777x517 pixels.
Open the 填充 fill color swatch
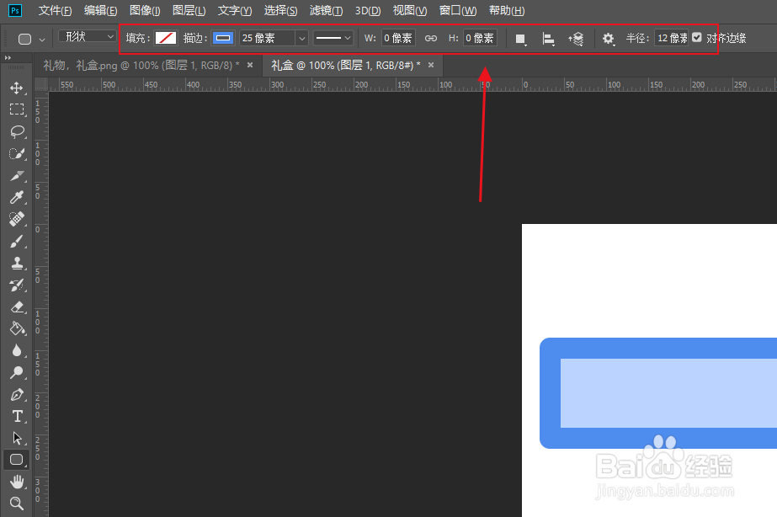click(166, 38)
